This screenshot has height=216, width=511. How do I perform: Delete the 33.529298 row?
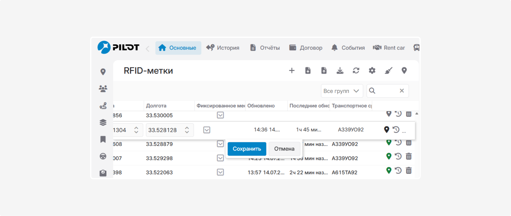409,156
